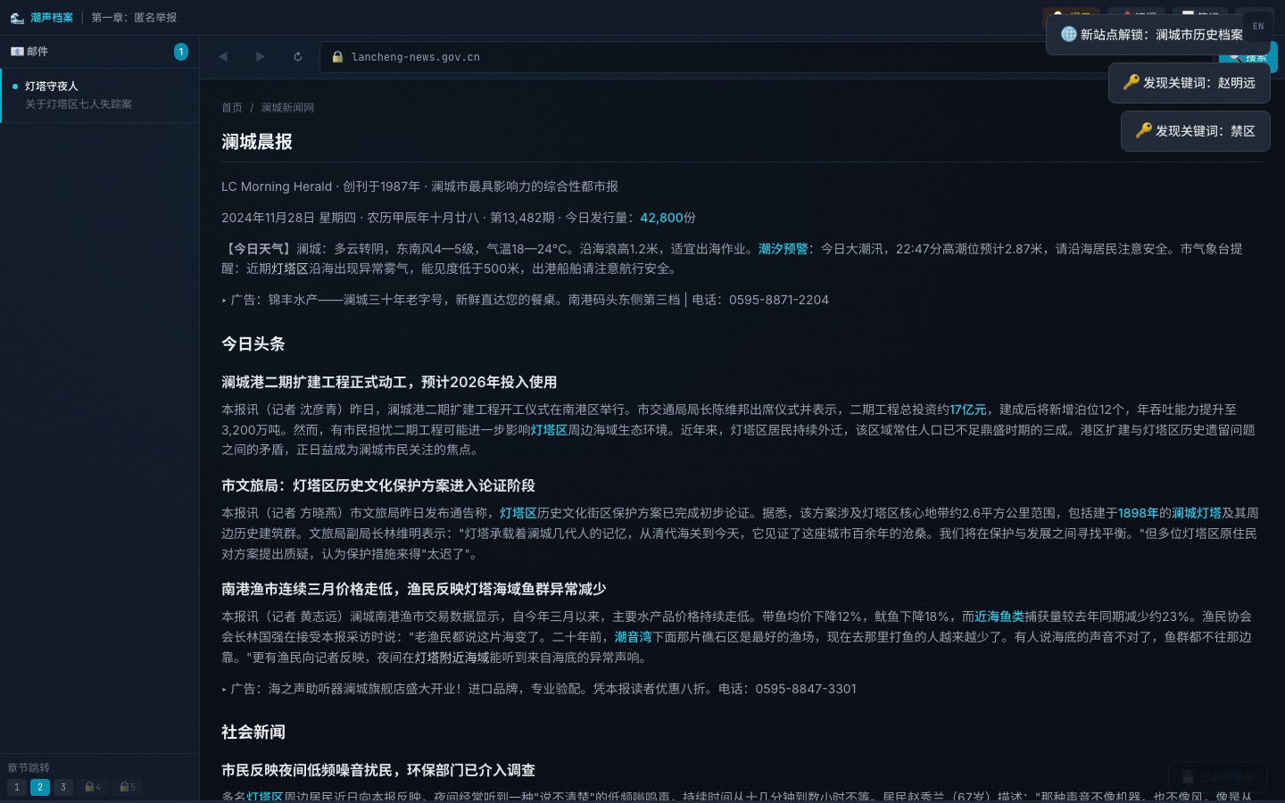Go back with the browser back arrow

coord(223,56)
